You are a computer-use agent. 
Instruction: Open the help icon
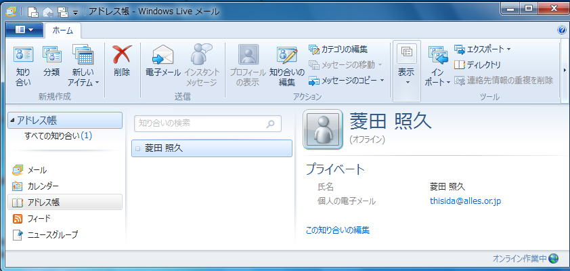pos(562,30)
